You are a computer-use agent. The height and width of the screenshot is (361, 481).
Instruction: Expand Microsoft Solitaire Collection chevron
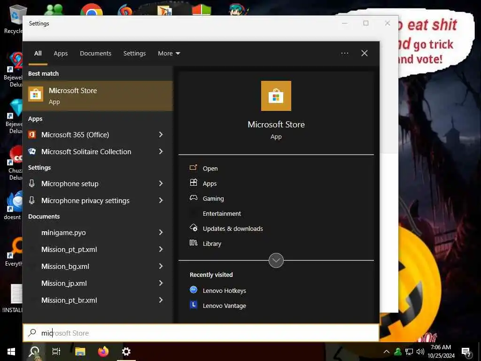[161, 151]
